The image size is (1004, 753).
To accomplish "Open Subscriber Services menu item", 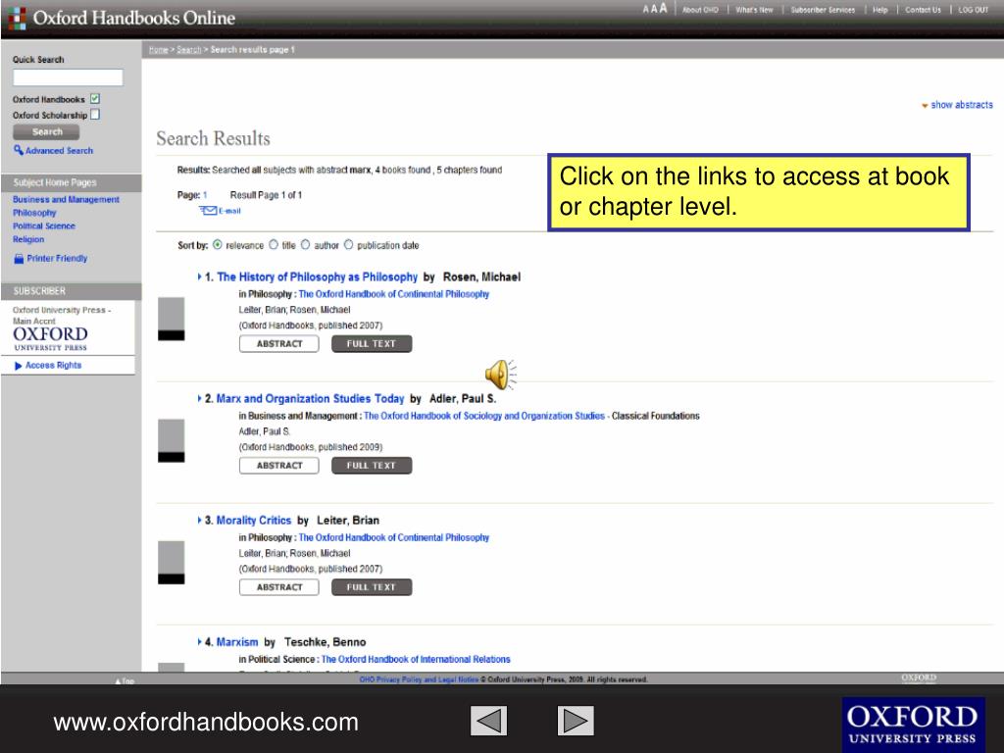I will pos(823,10).
